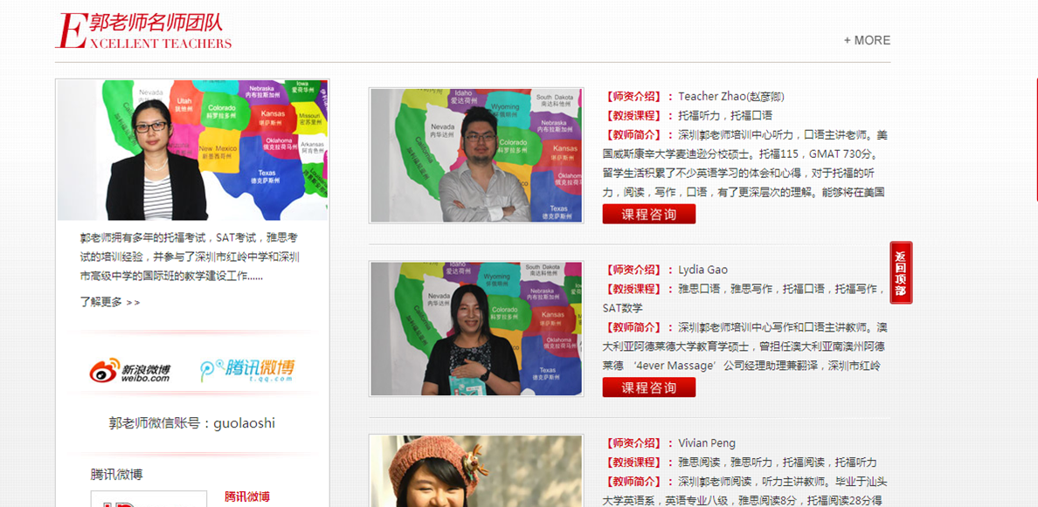Image resolution: width=1038 pixels, height=507 pixels.
Task: Open Sina Weibo (新浪微博) icon link
Action: tap(130, 371)
